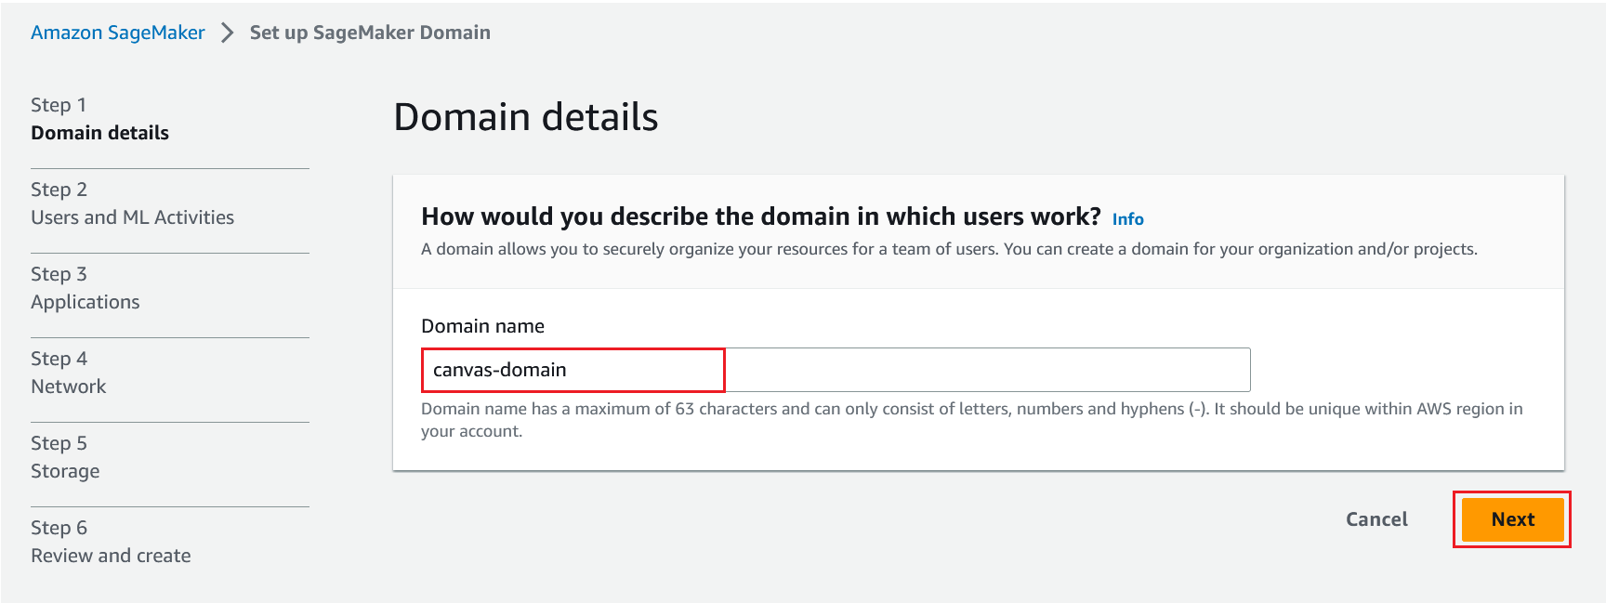Screen dimensions: 1606x603
Task: Switch to the Storage step
Action: pyautogui.click(x=65, y=471)
